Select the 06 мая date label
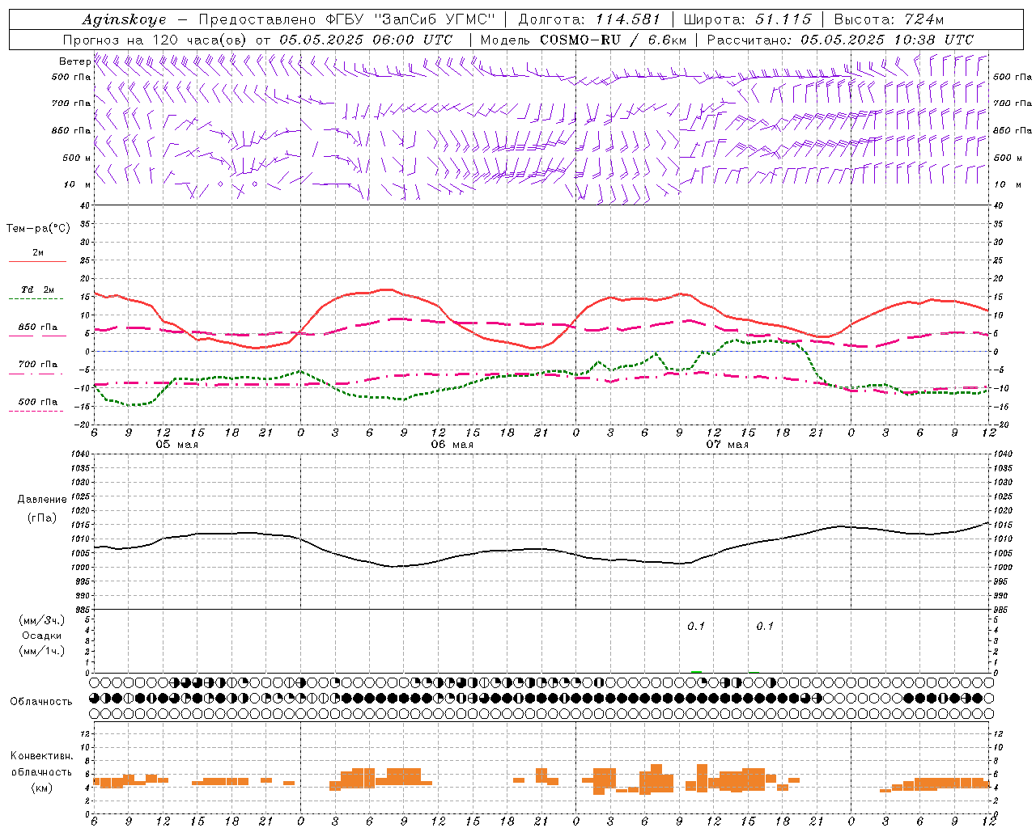 click(452, 445)
